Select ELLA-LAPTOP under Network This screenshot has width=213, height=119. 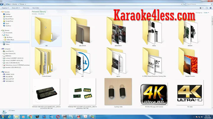[9, 79]
